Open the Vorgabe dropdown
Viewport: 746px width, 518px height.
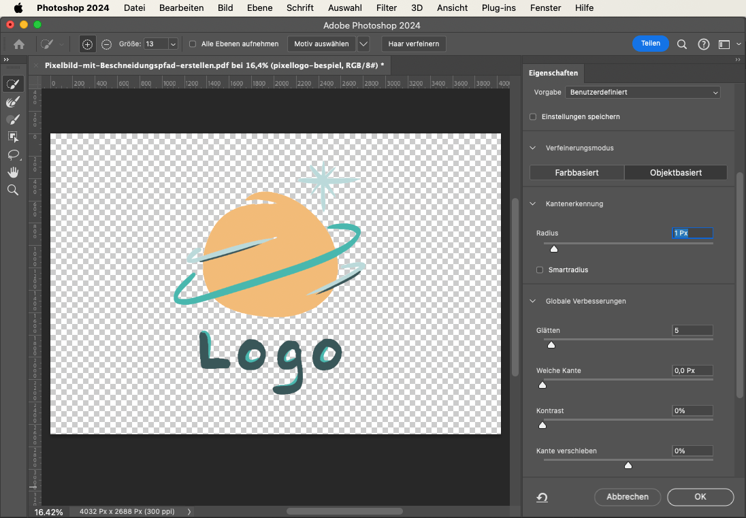[x=642, y=93]
